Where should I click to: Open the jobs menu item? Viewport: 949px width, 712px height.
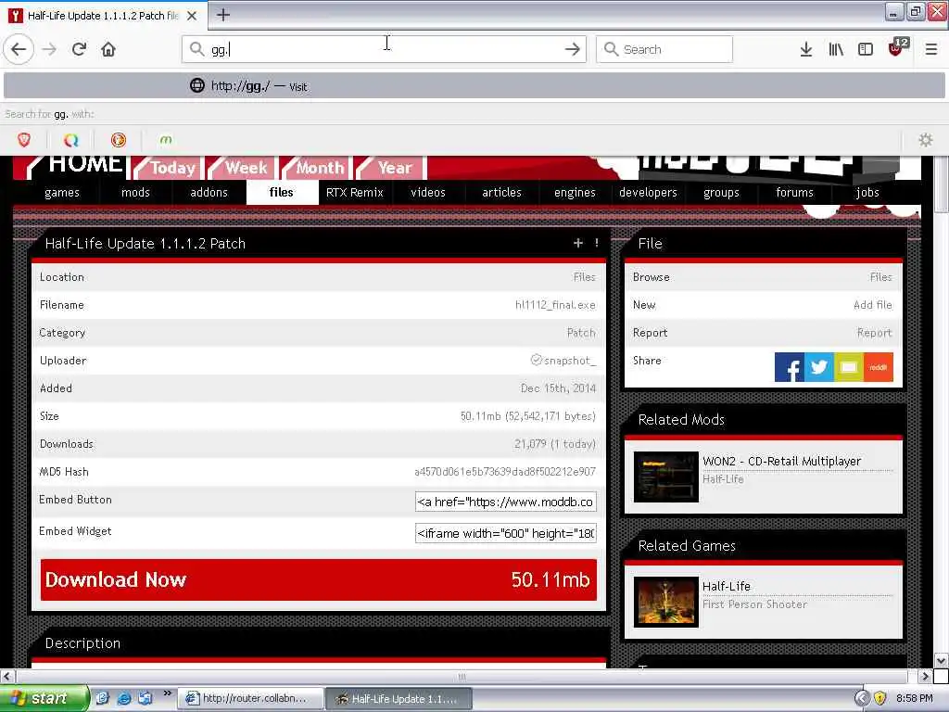pyautogui.click(x=867, y=193)
